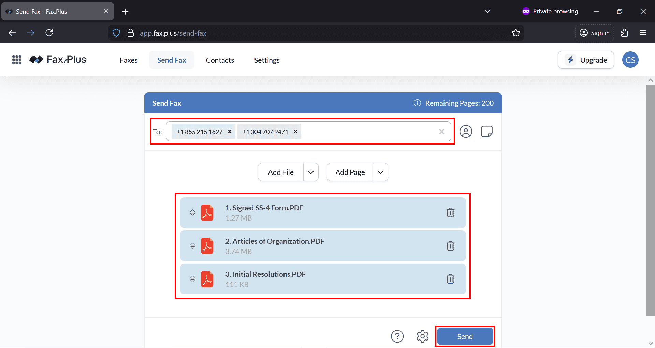Expand the Add Page dropdown arrow
The width and height of the screenshot is (655, 348).
click(x=380, y=172)
